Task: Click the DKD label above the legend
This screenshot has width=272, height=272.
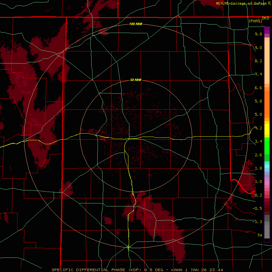Action: tap(266, 18)
